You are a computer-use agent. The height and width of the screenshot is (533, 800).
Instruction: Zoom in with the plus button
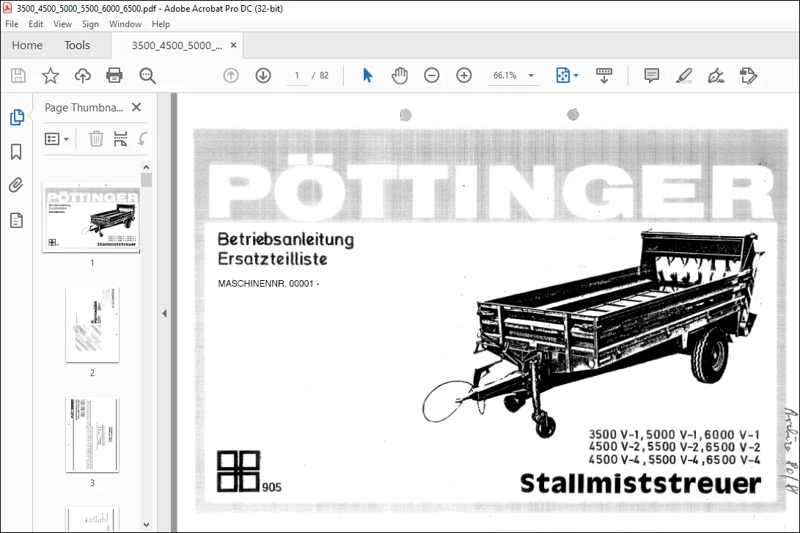point(463,76)
